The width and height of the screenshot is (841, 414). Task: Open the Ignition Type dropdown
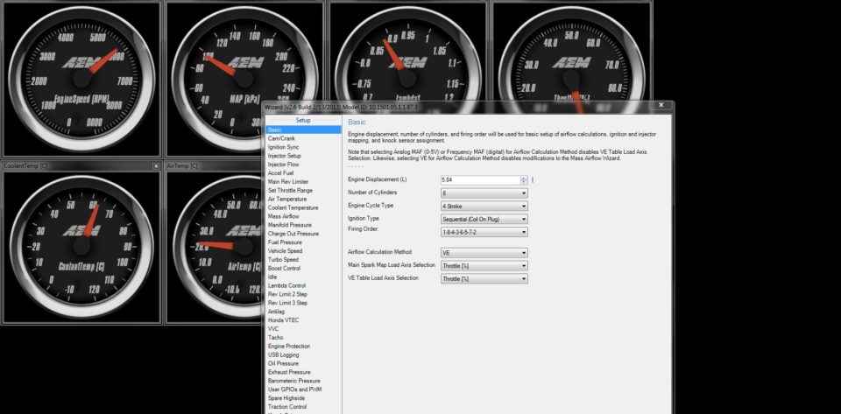point(484,219)
